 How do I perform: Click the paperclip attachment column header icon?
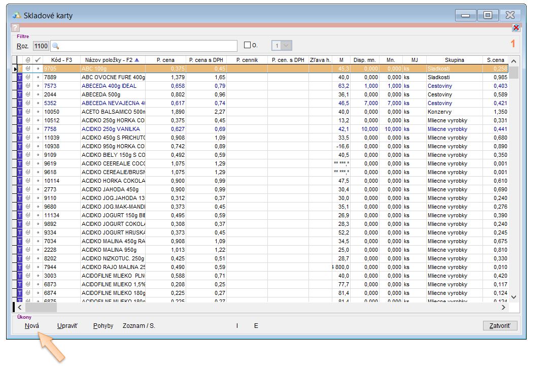click(x=28, y=60)
